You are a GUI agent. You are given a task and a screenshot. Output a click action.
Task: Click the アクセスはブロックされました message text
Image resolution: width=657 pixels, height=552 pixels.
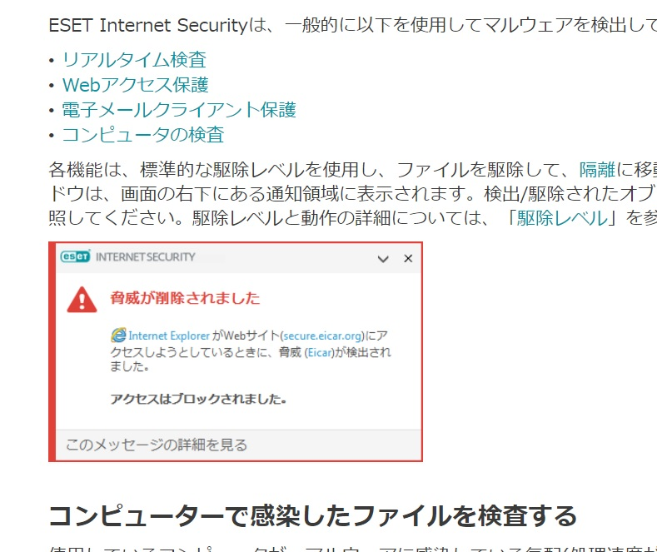[198, 399]
